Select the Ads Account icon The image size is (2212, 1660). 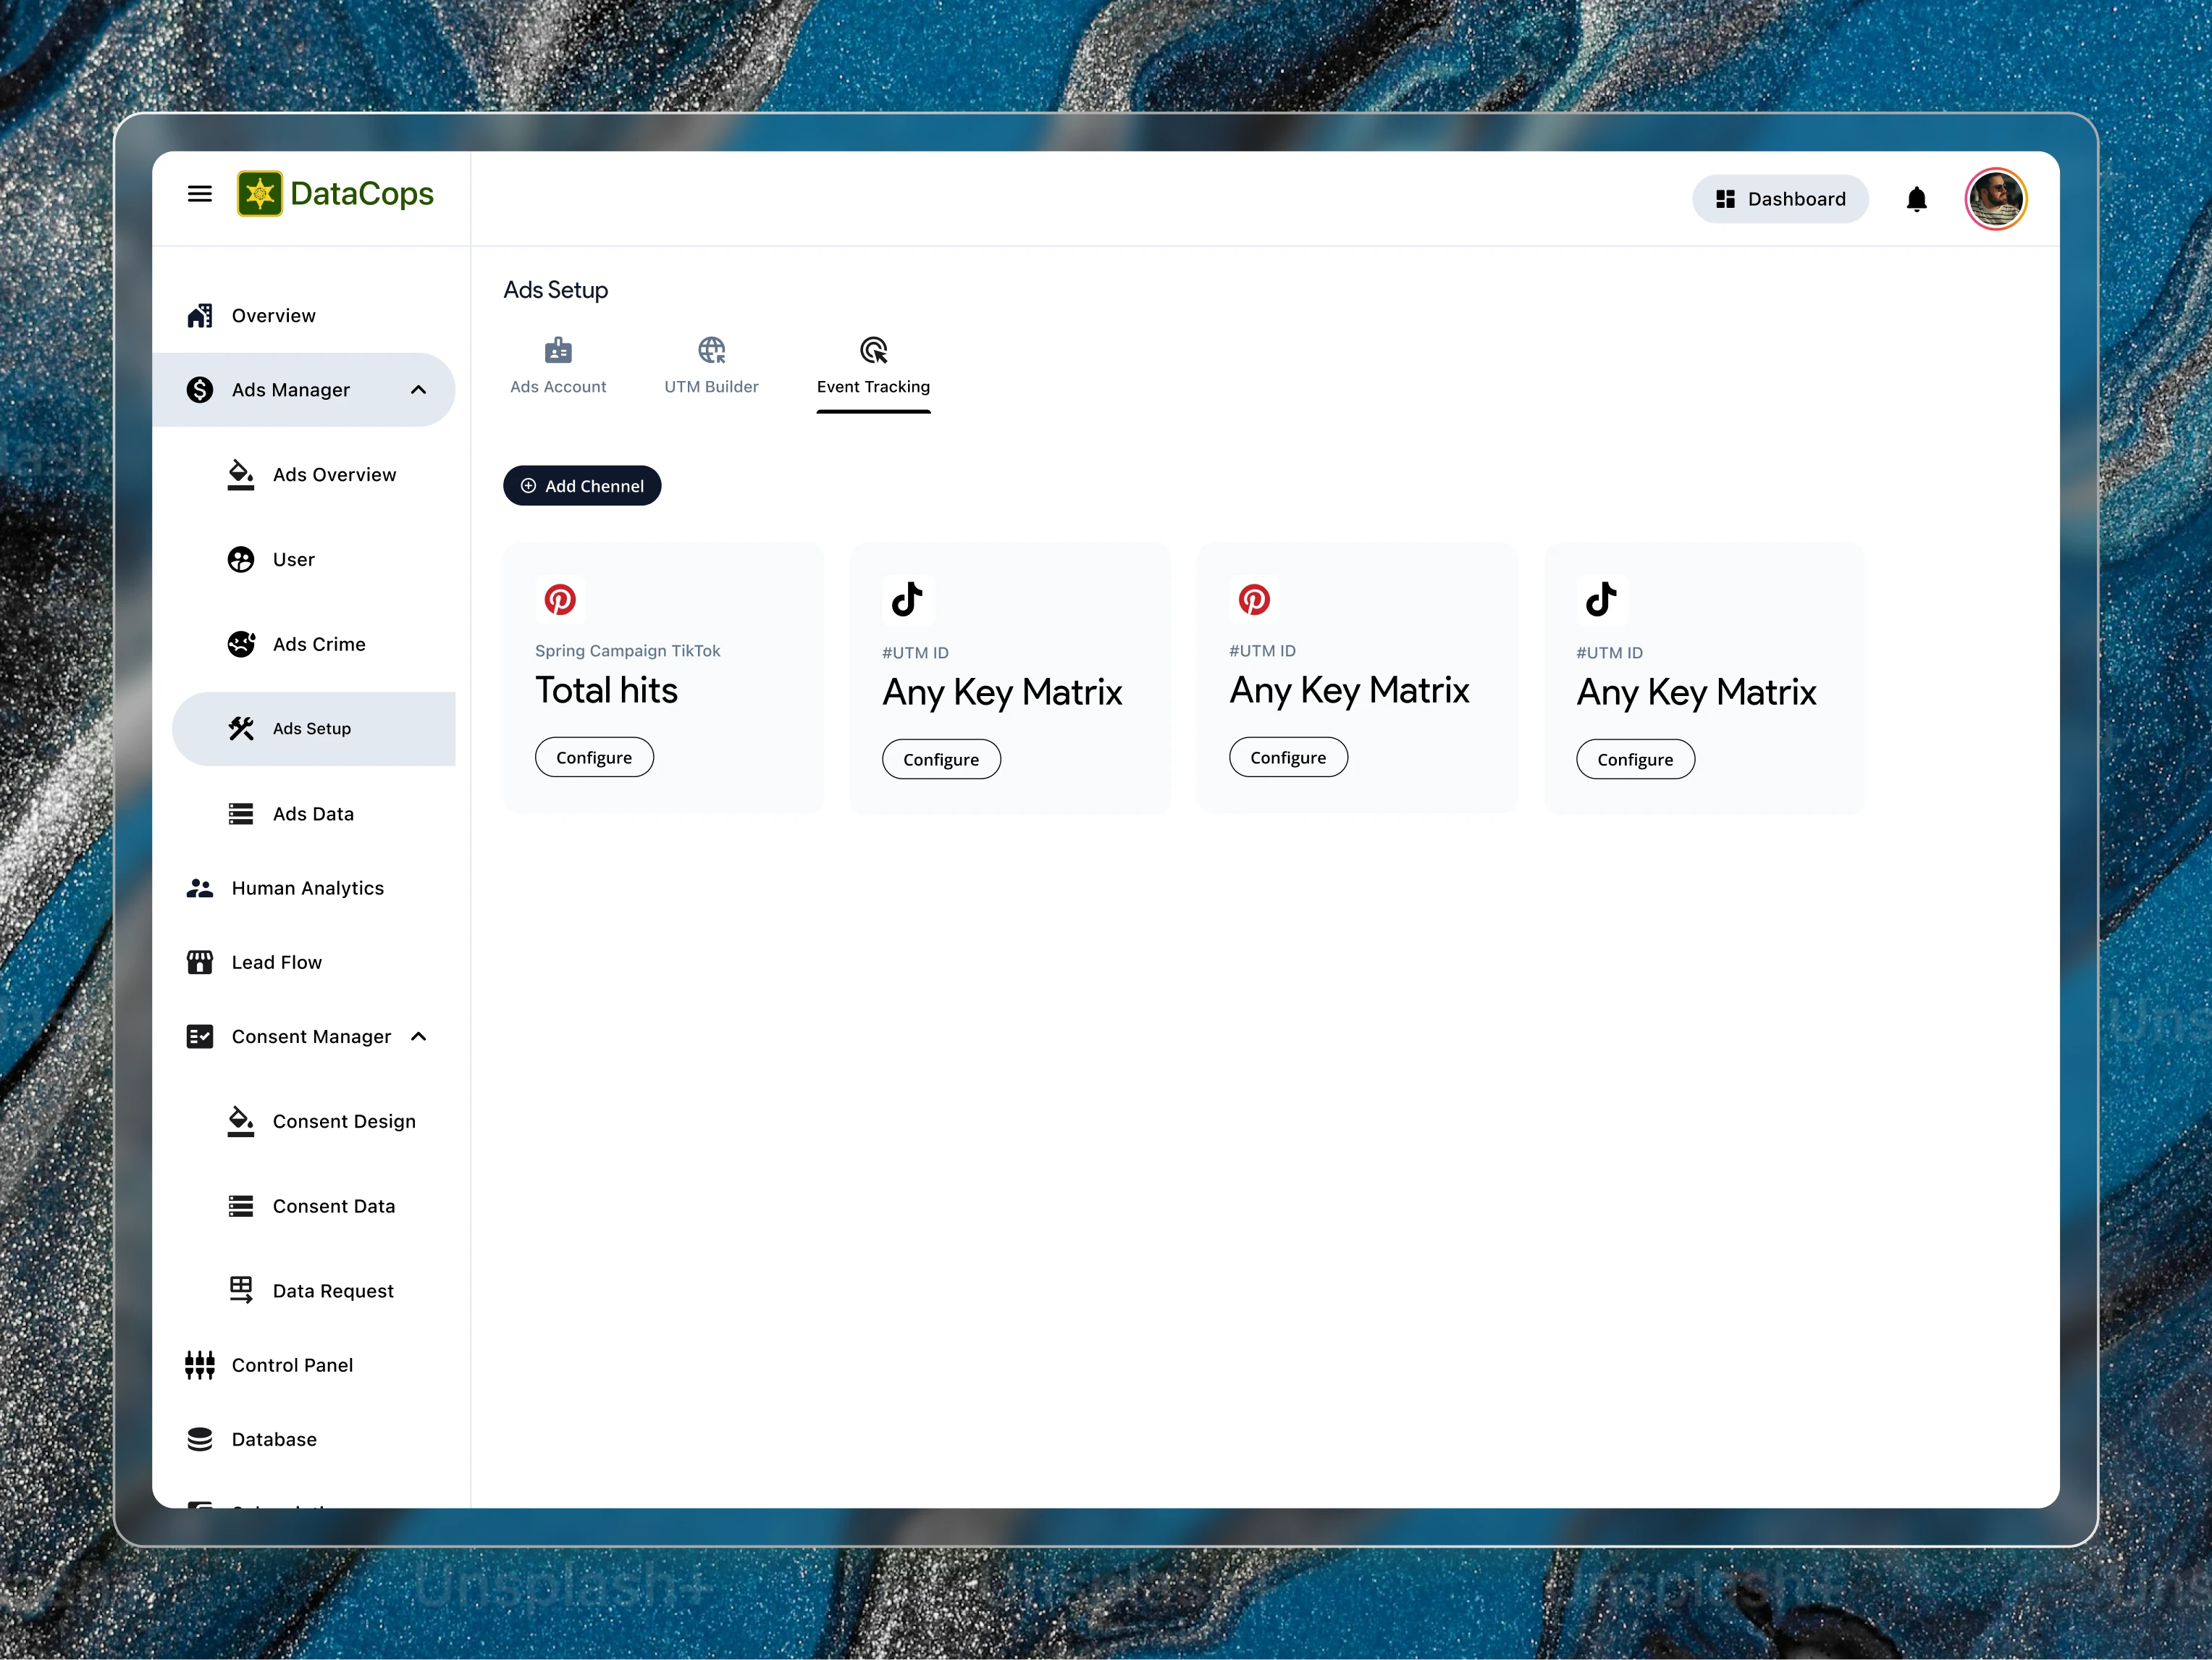(557, 350)
